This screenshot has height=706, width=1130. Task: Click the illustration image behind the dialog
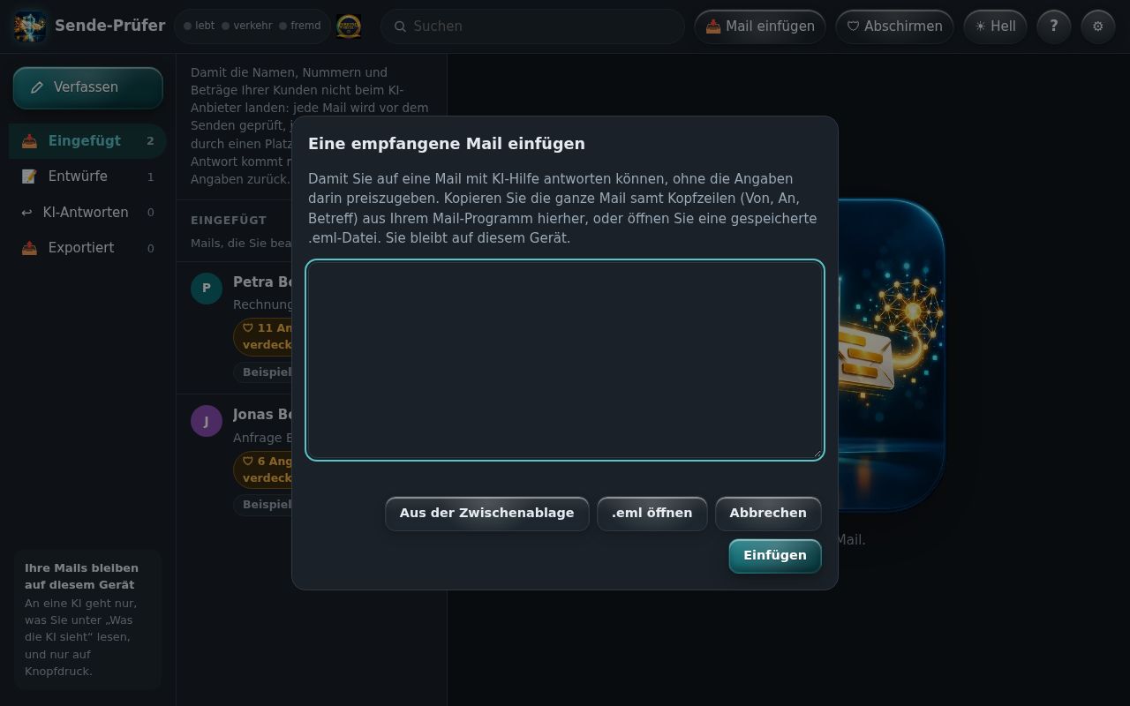click(891, 355)
